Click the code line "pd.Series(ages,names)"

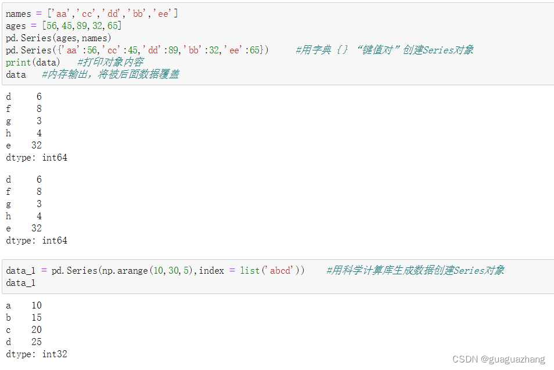[59, 38]
